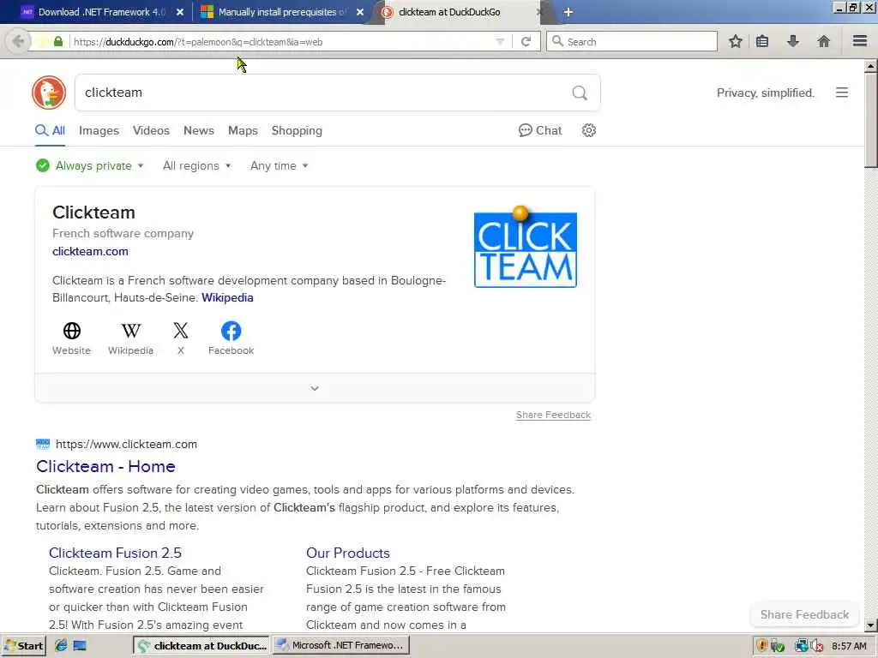The image size is (878, 658).
Task: Open the downloads arrow icon
Action: (x=793, y=41)
